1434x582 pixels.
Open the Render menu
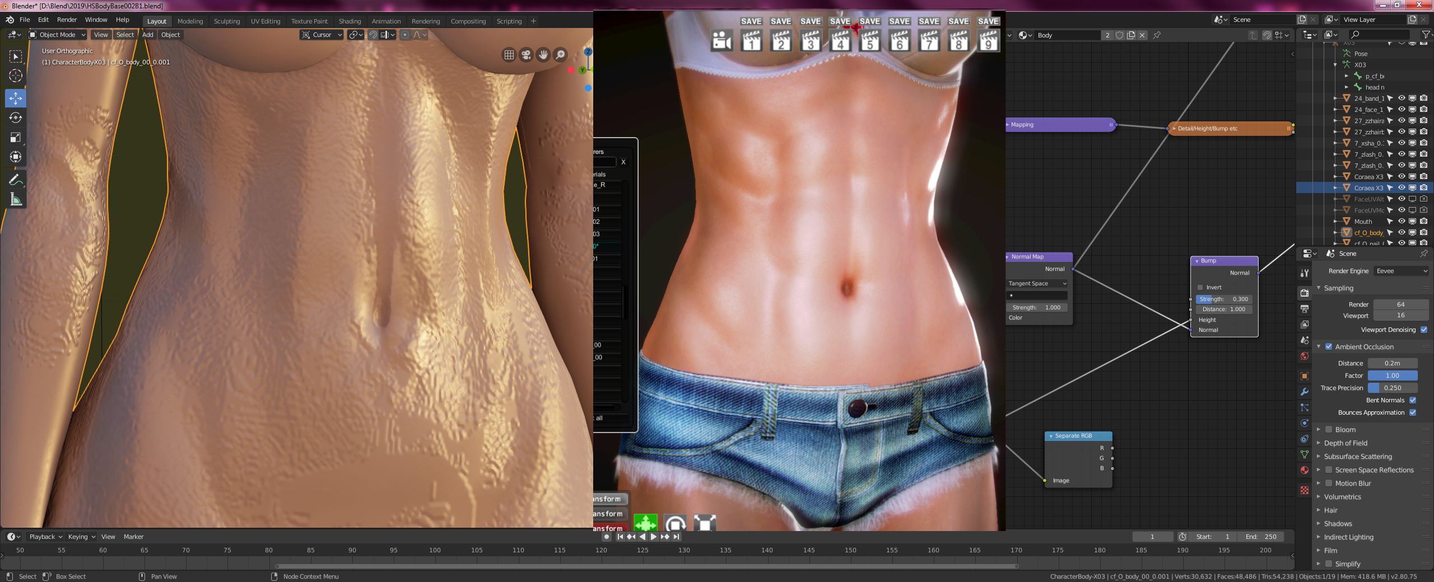(x=67, y=20)
